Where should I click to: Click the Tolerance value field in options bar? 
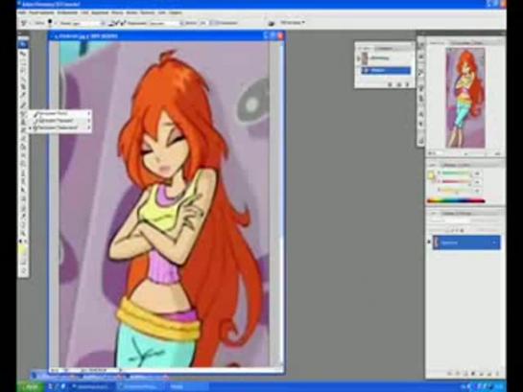(203, 23)
